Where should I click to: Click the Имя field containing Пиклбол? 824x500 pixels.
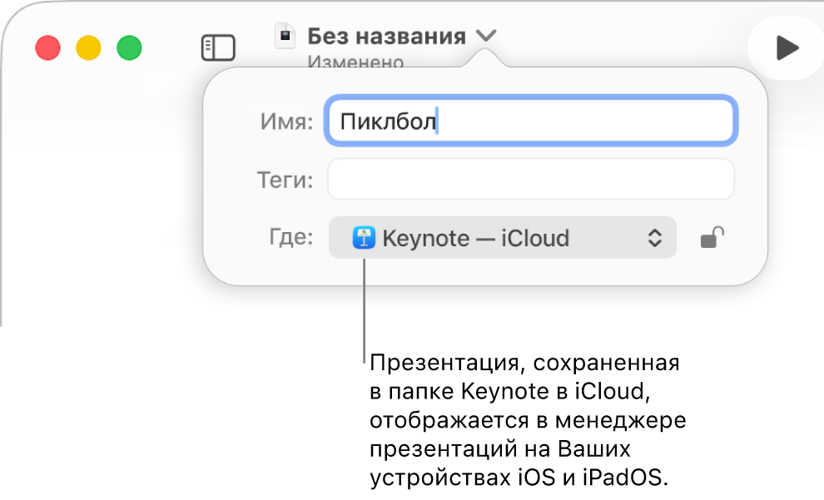point(531,121)
